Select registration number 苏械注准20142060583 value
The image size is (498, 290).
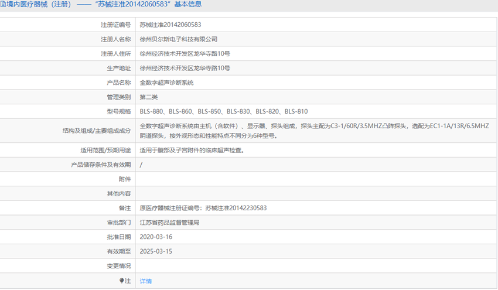click(x=170, y=25)
